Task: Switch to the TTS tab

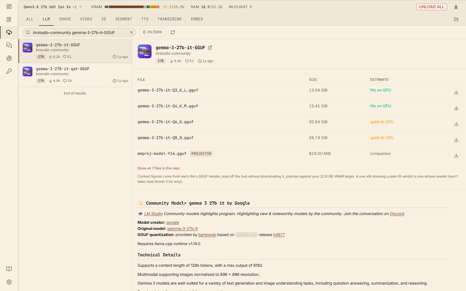Action: [x=145, y=19]
